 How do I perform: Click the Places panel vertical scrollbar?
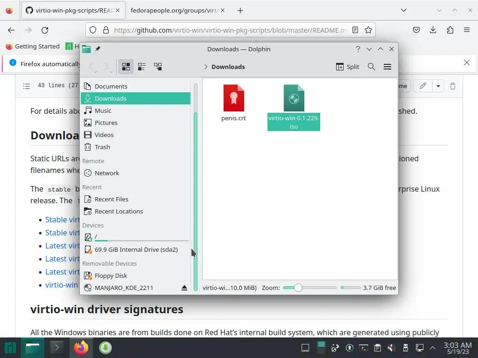pyautogui.click(x=196, y=201)
